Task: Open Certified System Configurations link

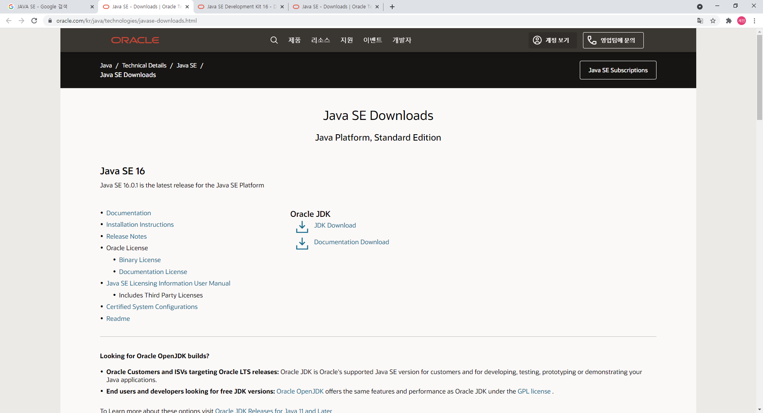Action: pyautogui.click(x=152, y=307)
